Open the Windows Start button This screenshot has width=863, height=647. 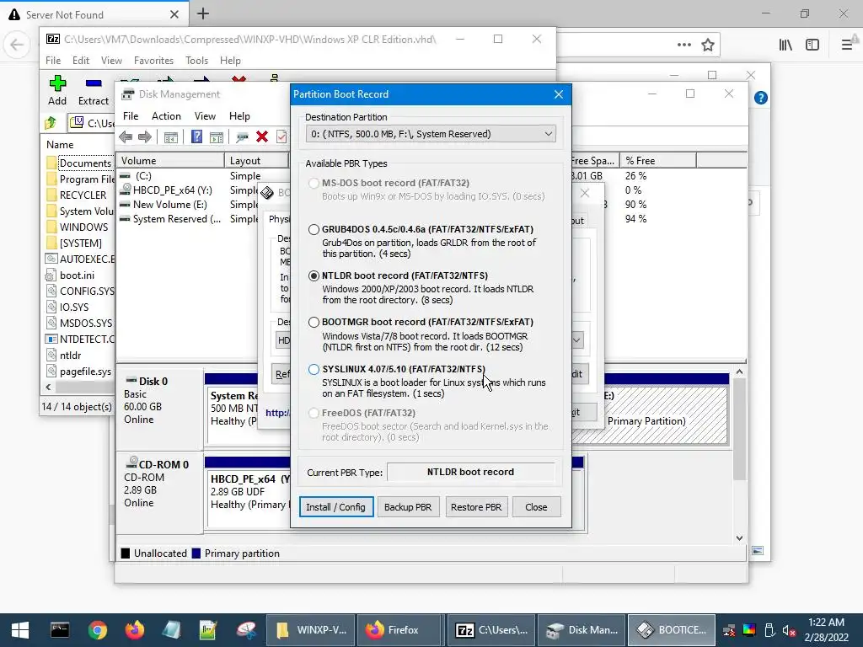[20, 630]
